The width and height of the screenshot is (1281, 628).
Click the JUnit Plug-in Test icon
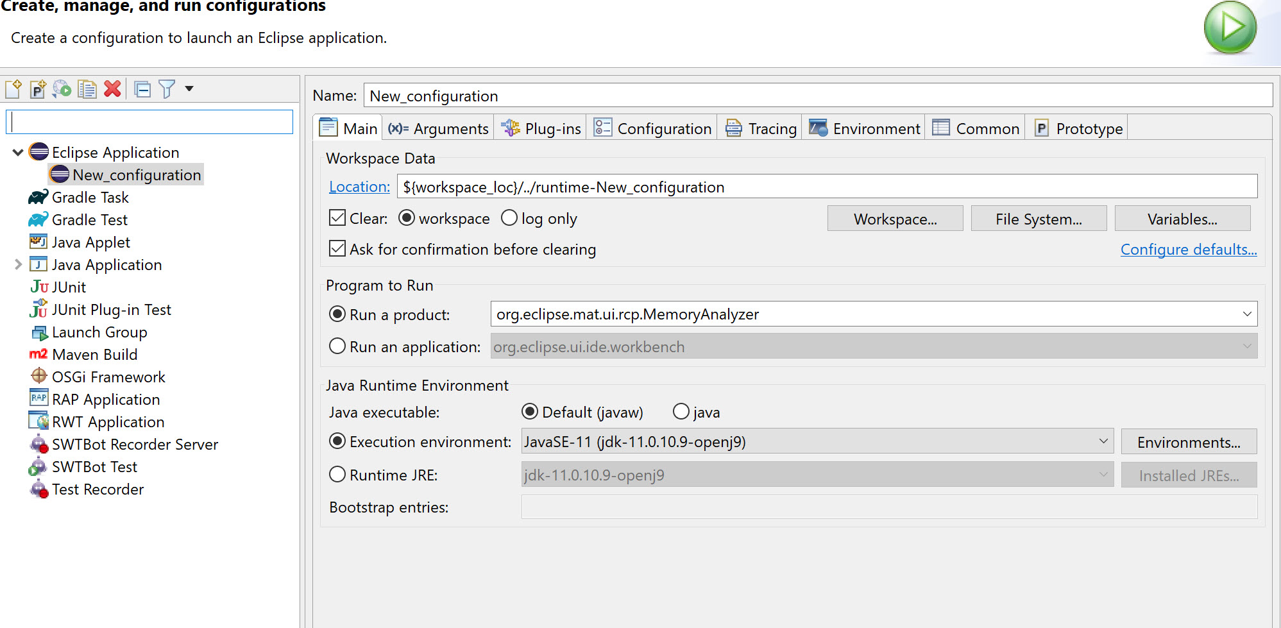click(x=38, y=309)
